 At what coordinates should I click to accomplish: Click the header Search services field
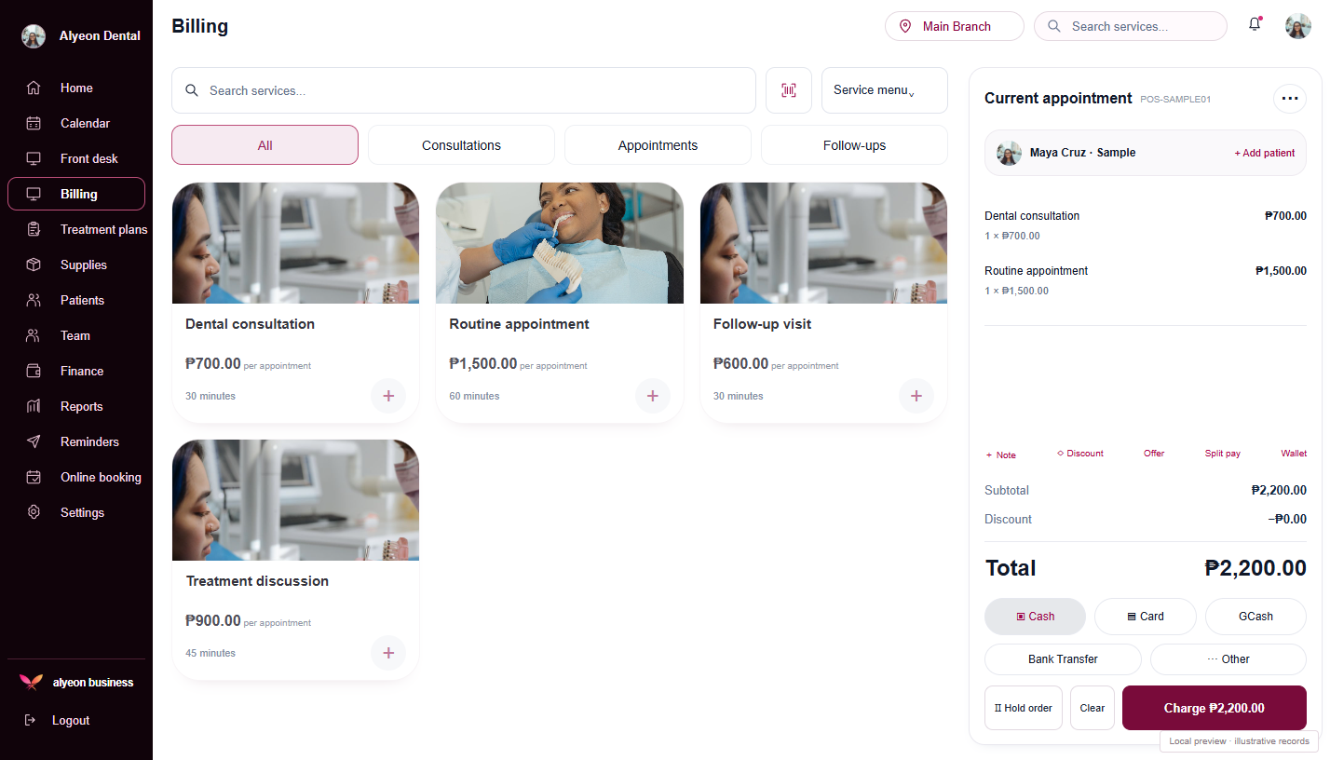coord(1131,26)
